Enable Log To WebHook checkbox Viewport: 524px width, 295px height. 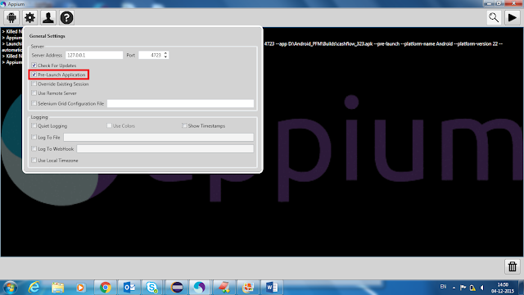coord(34,149)
